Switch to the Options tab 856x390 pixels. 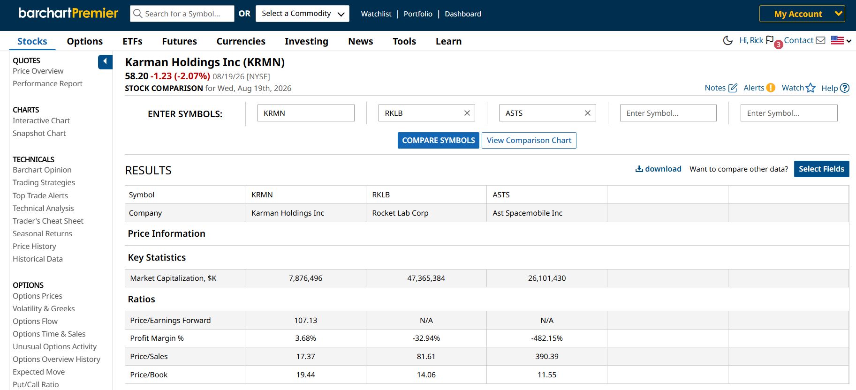84,41
